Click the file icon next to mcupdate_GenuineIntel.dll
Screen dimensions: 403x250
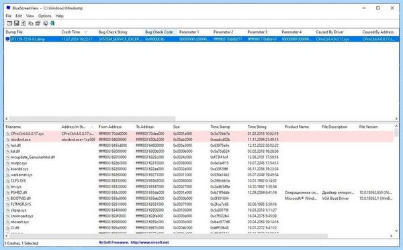[7, 158]
